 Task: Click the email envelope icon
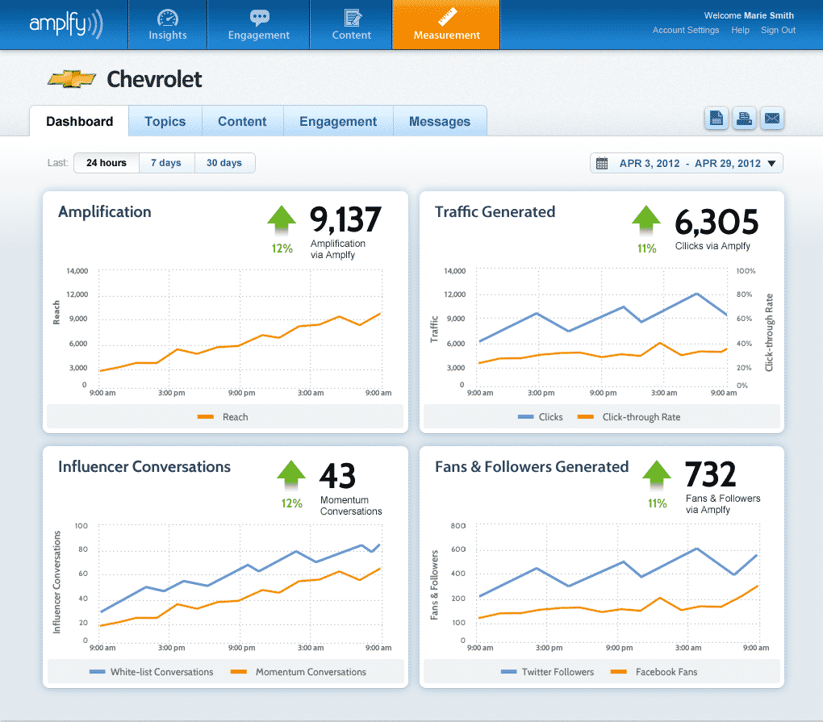(x=772, y=119)
